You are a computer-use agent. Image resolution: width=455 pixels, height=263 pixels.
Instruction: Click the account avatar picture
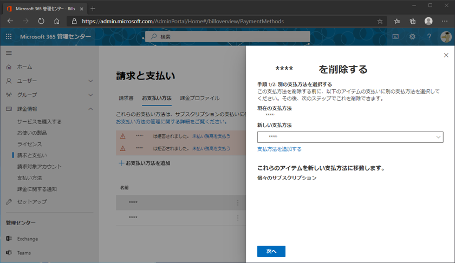(446, 37)
